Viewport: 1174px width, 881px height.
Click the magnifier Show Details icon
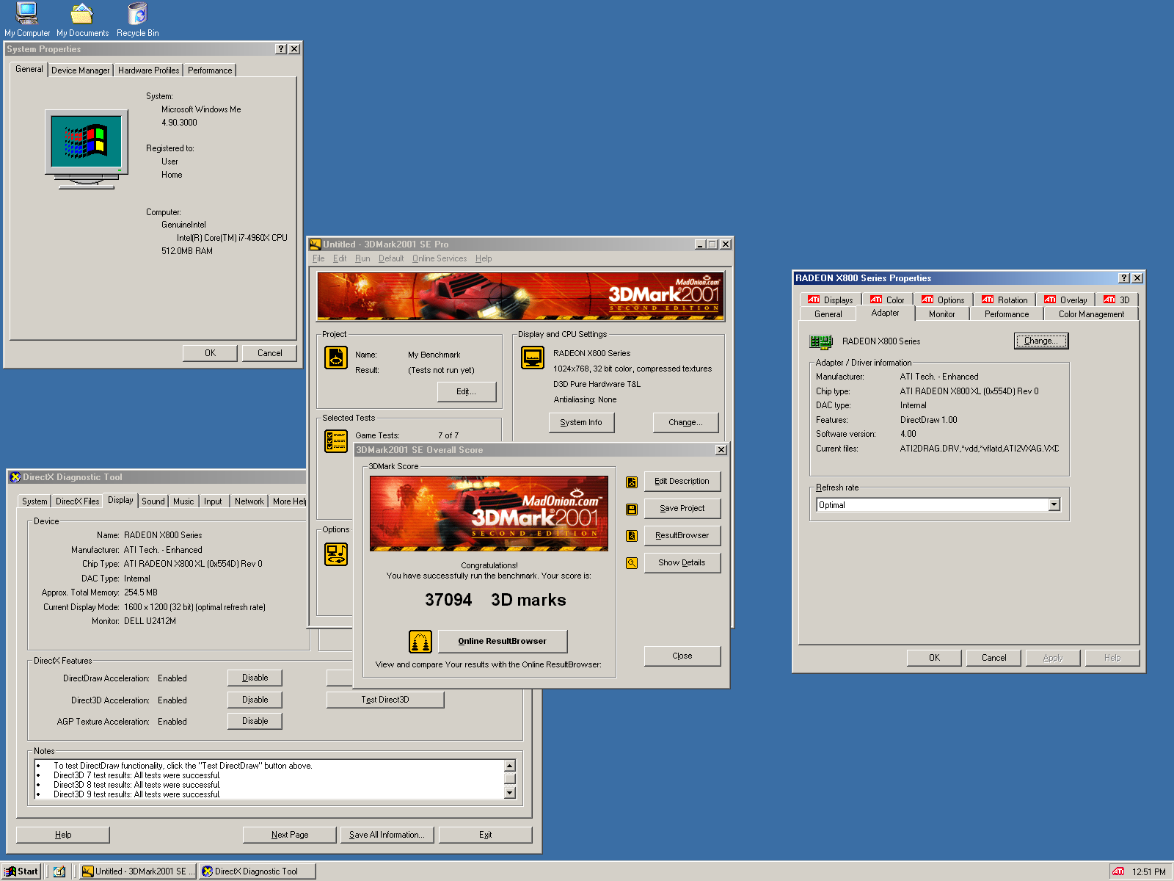coord(631,563)
